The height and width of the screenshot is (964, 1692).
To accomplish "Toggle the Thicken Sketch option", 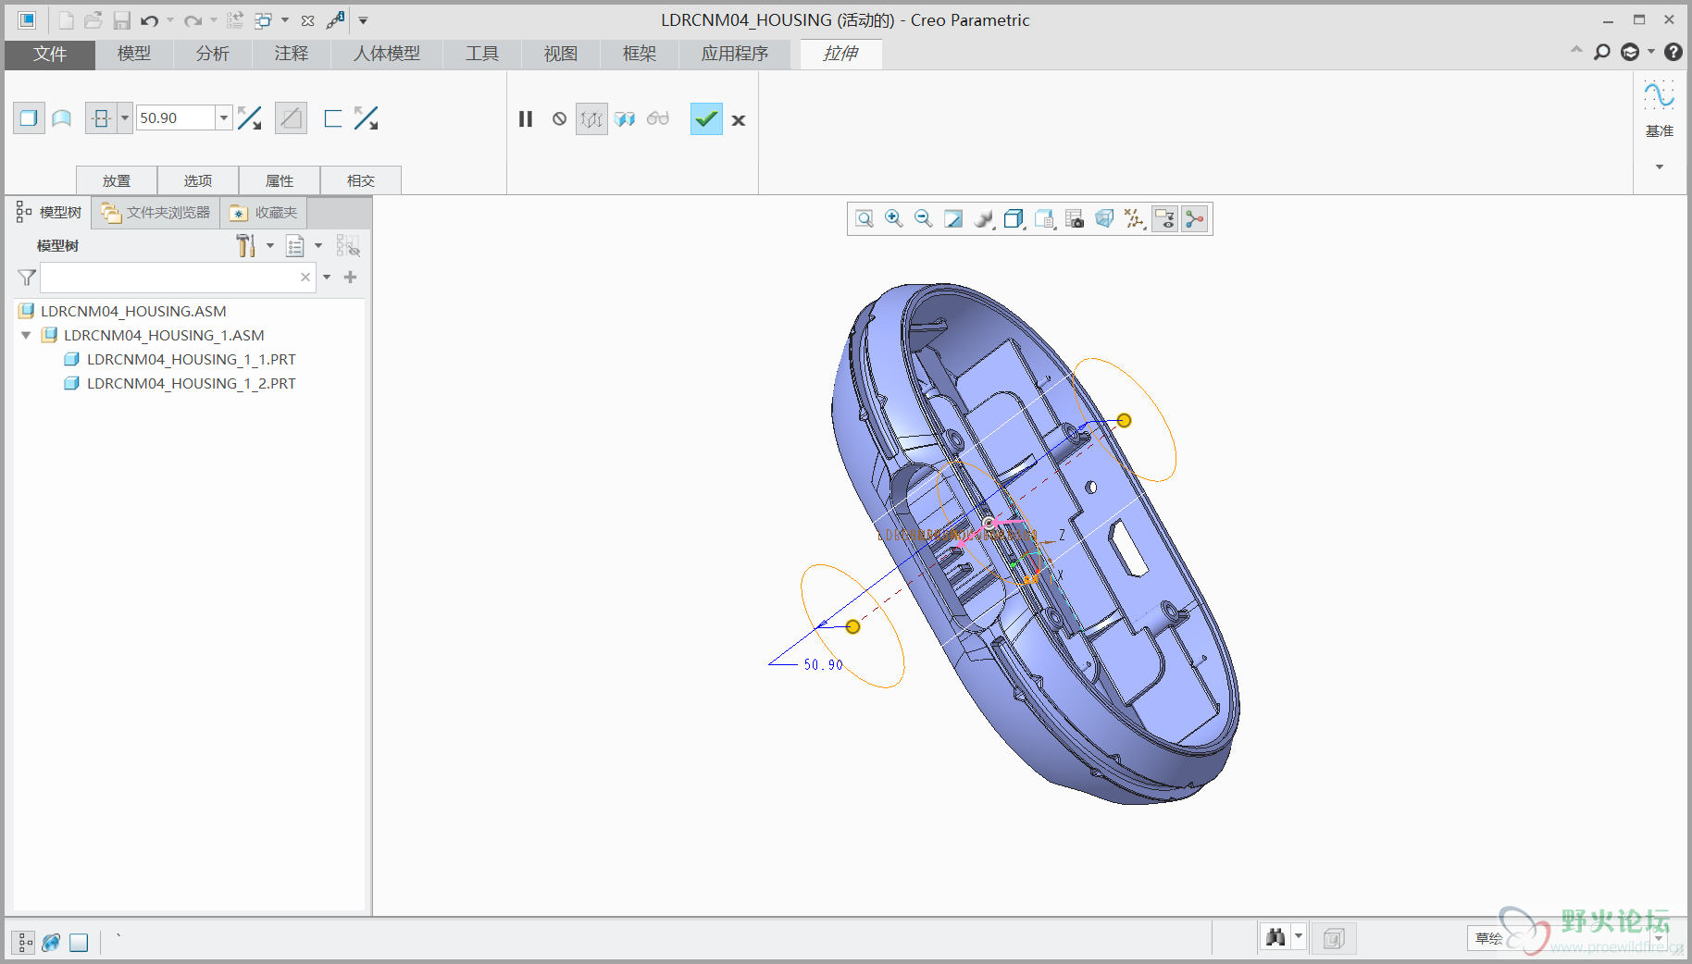I will [x=333, y=118].
